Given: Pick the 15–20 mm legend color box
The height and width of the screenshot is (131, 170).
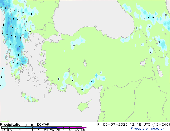Looking at the screenshot, I should (42, 128).
